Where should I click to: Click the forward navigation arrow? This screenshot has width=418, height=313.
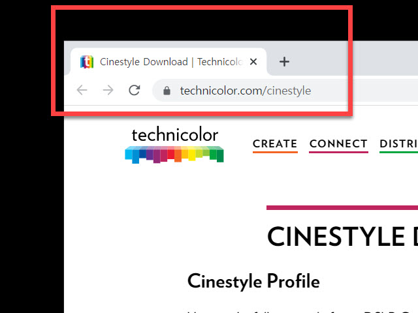pos(108,90)
